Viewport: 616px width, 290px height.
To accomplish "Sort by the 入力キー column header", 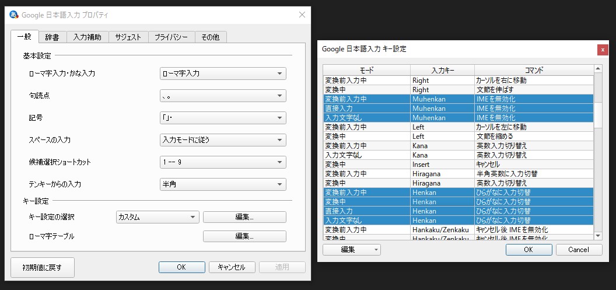I will pos(442,70).
